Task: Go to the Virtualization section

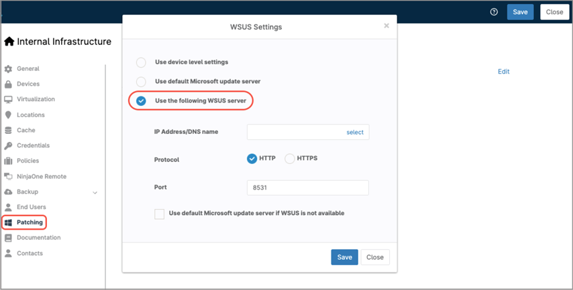Action: pos(36,99)
